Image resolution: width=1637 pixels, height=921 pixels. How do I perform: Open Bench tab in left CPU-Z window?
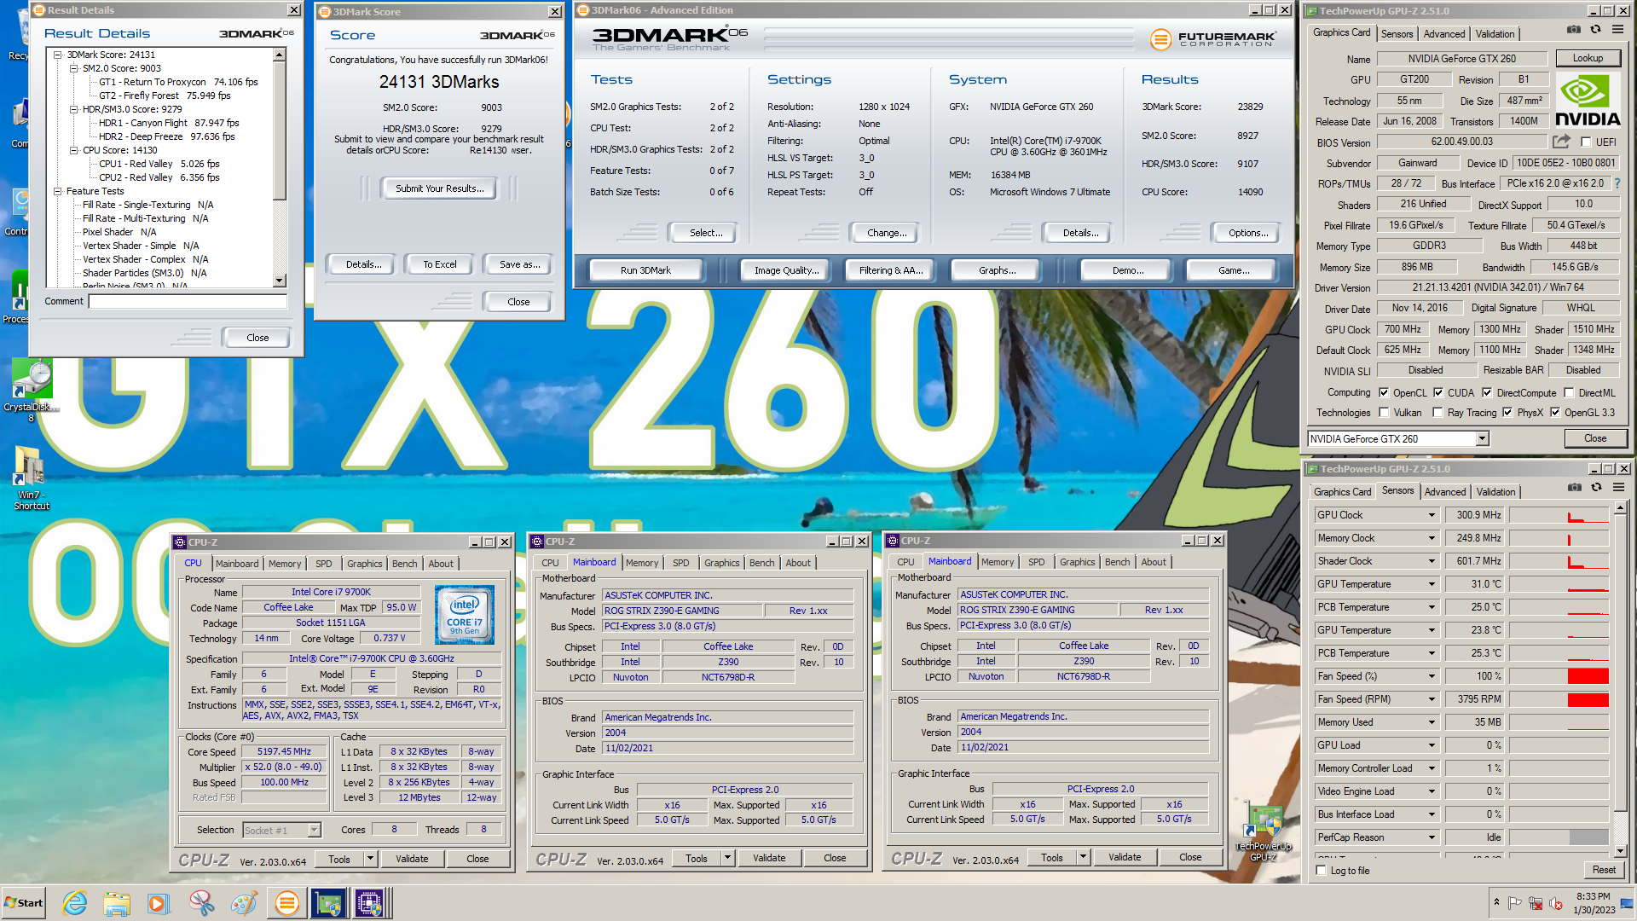coord(405,564)
